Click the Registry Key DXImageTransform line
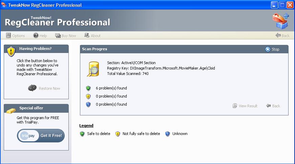The image size is (295, 164). 161,68
